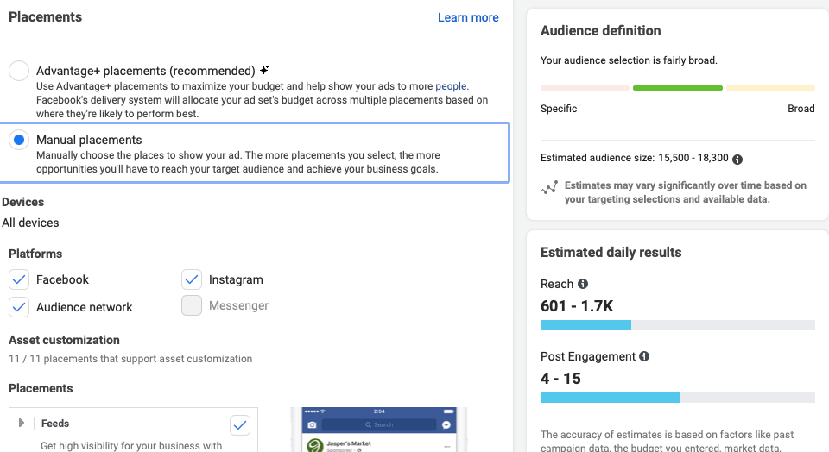This screenshot has width=829, height=452.
Task: Open the Learn more link
Action: (x=468, y=17)
